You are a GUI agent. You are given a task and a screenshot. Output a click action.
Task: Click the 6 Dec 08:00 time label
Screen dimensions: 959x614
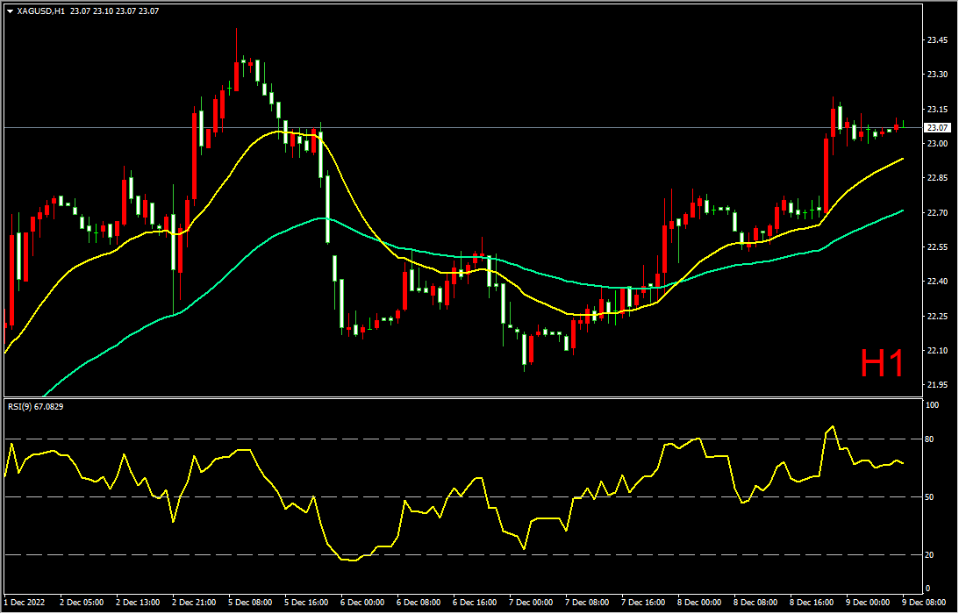click(x=419, y=603)
